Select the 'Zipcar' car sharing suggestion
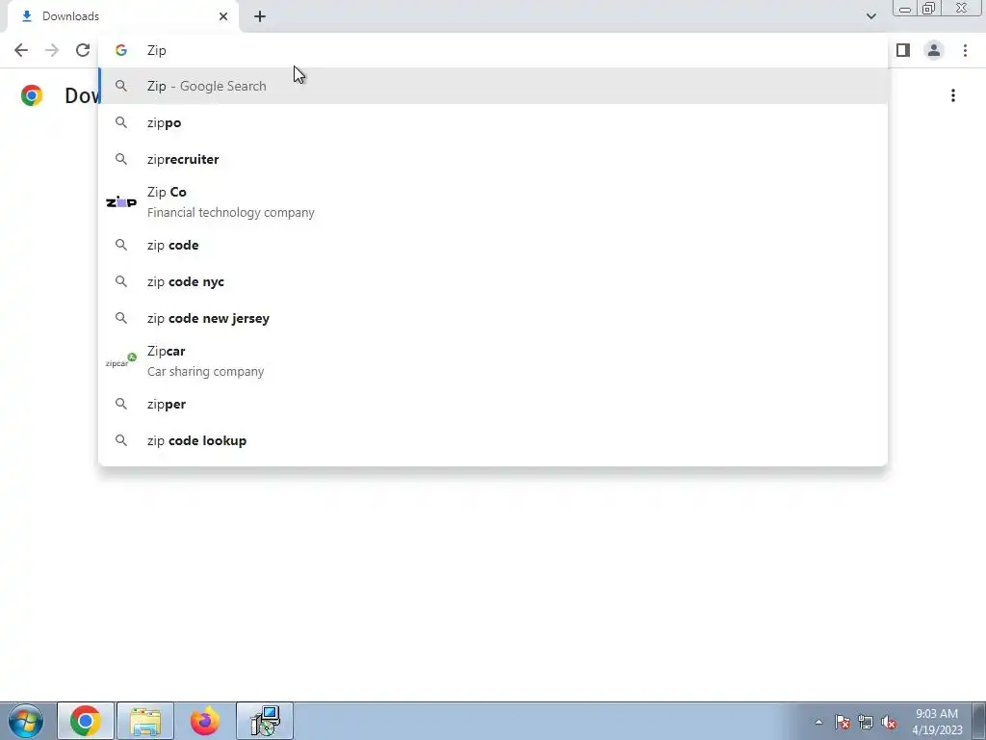The width and height of the screenshot is (986, 740). coord(493,361)
